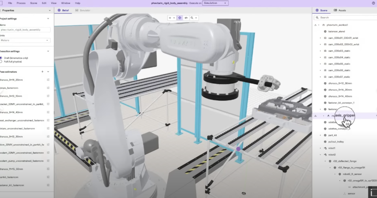Click the plus add tool in viewport toolbar
The width and height of the screenshot is (377, 198).
click(170, 18)
